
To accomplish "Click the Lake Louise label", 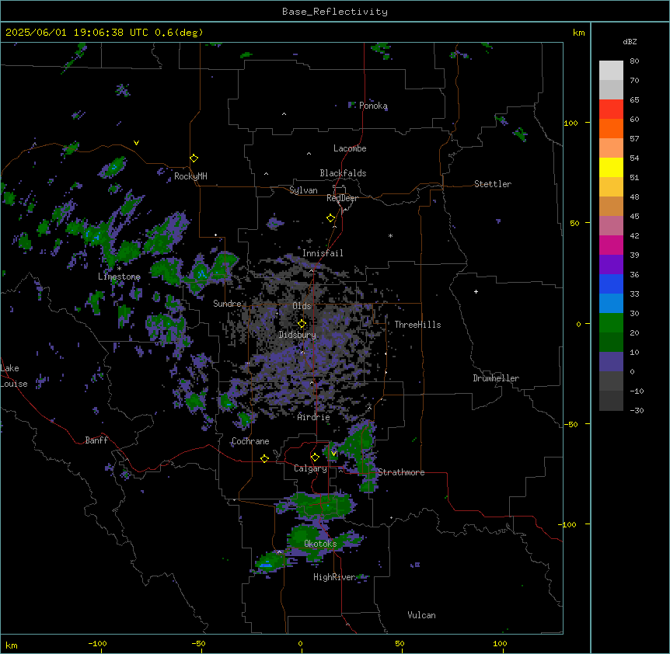I will pos(14,376).
